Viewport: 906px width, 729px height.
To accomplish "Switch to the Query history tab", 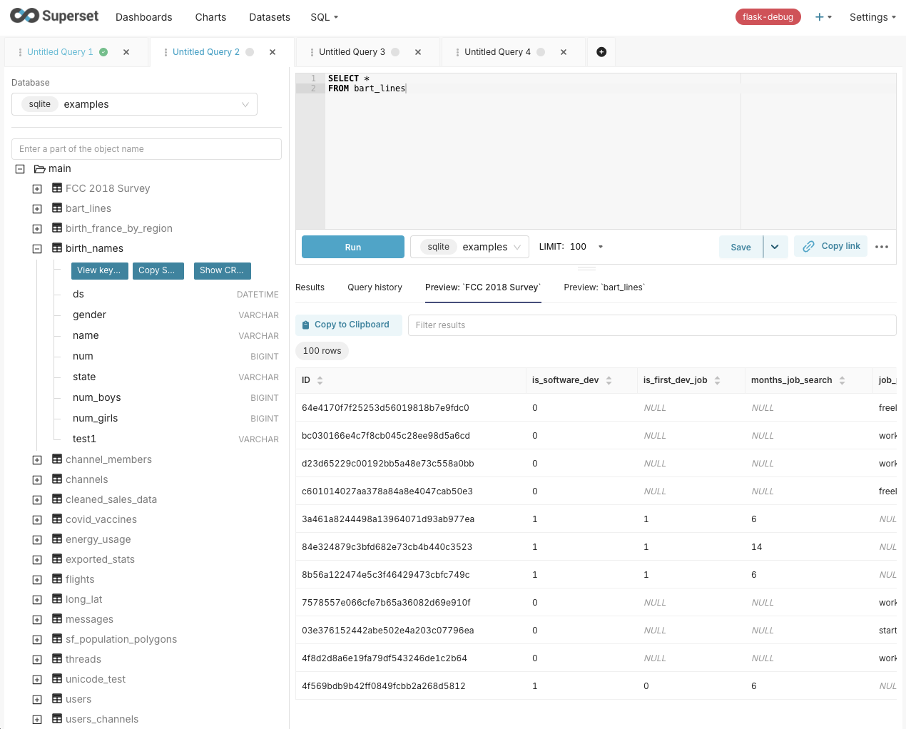I will click(375, 287).
